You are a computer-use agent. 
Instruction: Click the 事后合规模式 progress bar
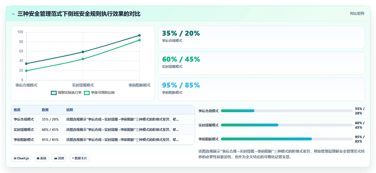(x=287, y=111)
